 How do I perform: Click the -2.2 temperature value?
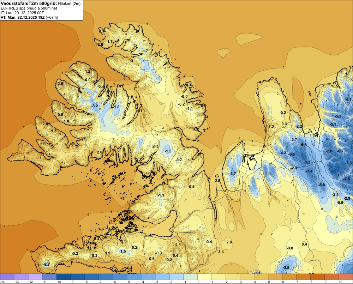299,126
